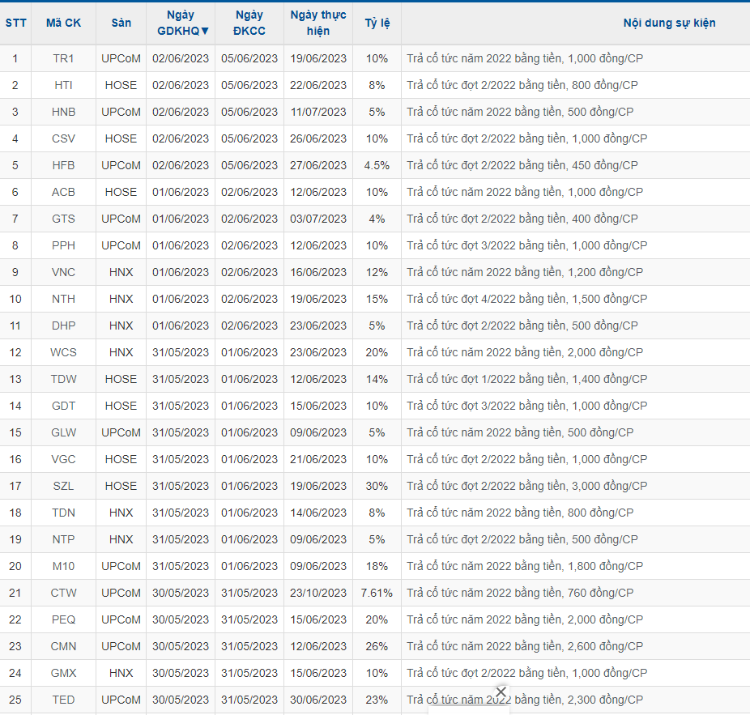
Task: Click the Ngày thực hiện column header
Action: click(x=317, y=23)
